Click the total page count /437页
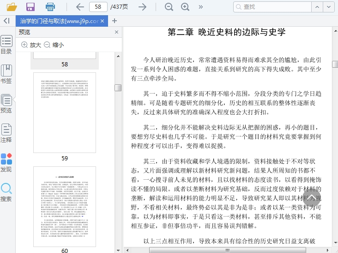The width and height of the screenshot is (338, 253). click(x=119, y=7)
